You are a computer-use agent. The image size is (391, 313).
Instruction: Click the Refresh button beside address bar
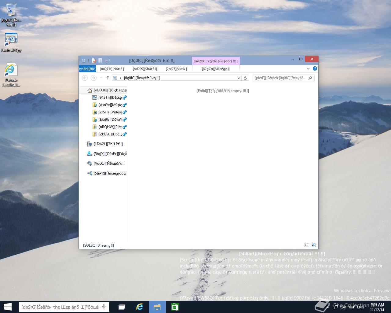coord(245,78)
